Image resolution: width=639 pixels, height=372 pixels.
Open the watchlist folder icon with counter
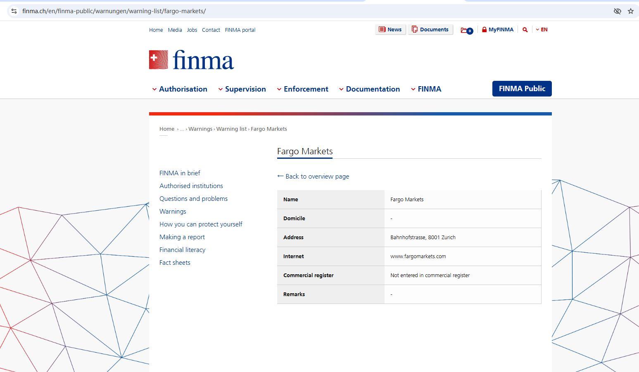[x=467, y=30]
